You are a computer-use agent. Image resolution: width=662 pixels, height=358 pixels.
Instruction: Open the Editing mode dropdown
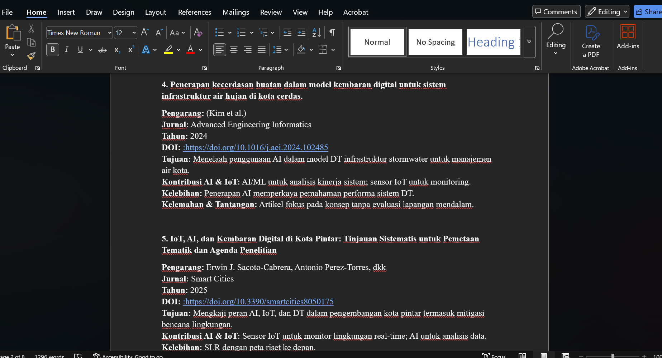click(x=607, y=12)
